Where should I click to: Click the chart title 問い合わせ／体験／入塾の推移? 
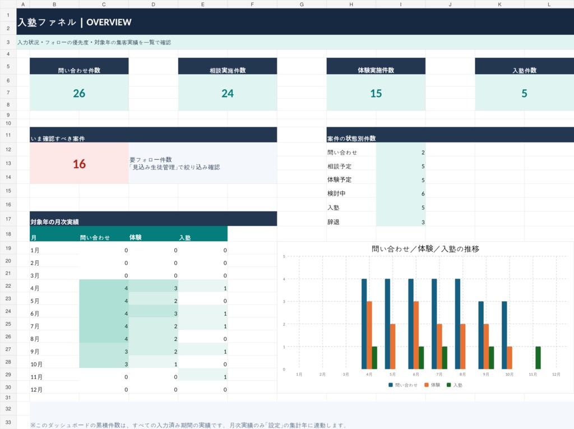[425, 249]
